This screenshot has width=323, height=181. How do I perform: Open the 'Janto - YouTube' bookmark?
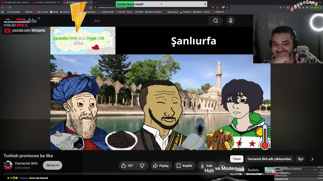tap(41, 12)
